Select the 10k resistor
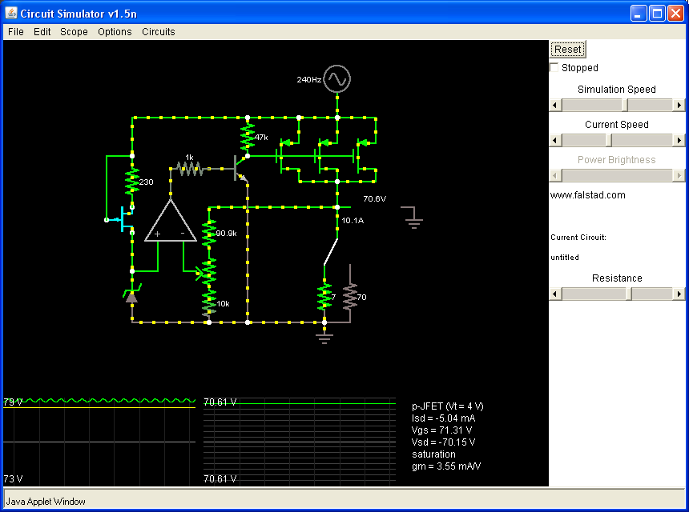 pyautogui.click(x=209, y=302)
